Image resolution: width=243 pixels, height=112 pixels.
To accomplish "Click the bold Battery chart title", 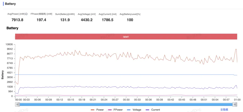I will pos(12,28).
